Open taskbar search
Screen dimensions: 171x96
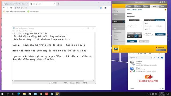coord(8,94)
